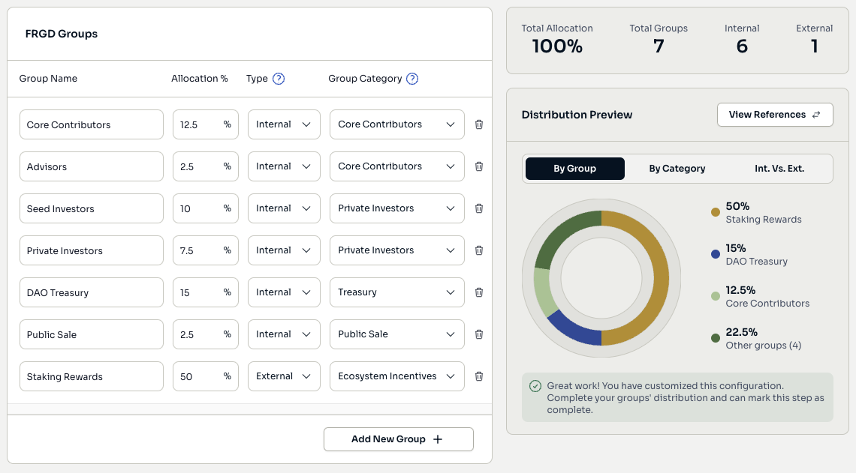Click the Advisors group name field

click(x=91, y=166)
